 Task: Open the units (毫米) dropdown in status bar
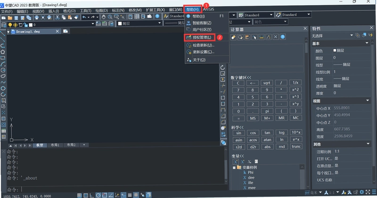click(x=320, y=192)
